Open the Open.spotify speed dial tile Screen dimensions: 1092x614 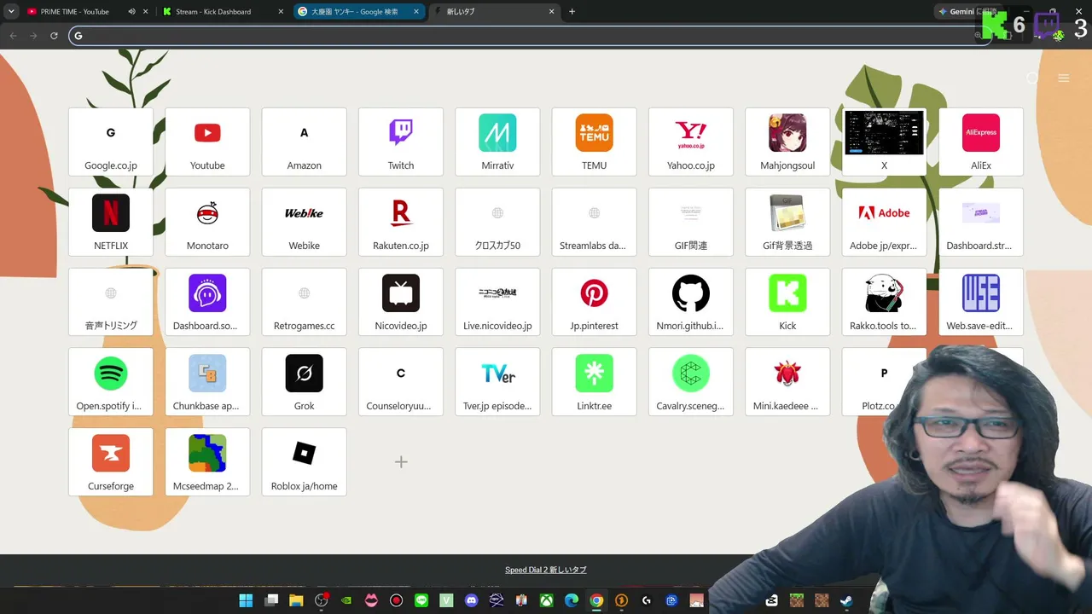pos(111,382)
